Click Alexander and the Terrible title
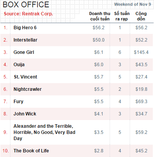Image resolution: width=154 pixels, height=157 pixels. click(44, 132)
